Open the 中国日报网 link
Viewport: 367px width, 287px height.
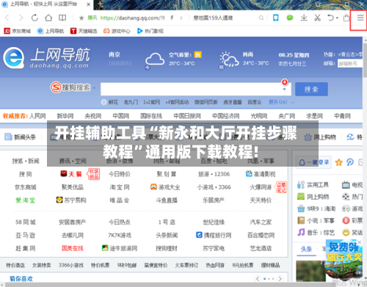187,116
